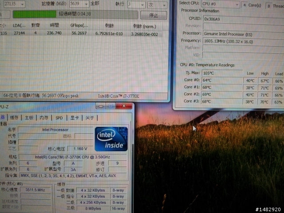Switch to the SPD tab in CPU-Z
Screen dimensions: 284x213
[59, 118]
